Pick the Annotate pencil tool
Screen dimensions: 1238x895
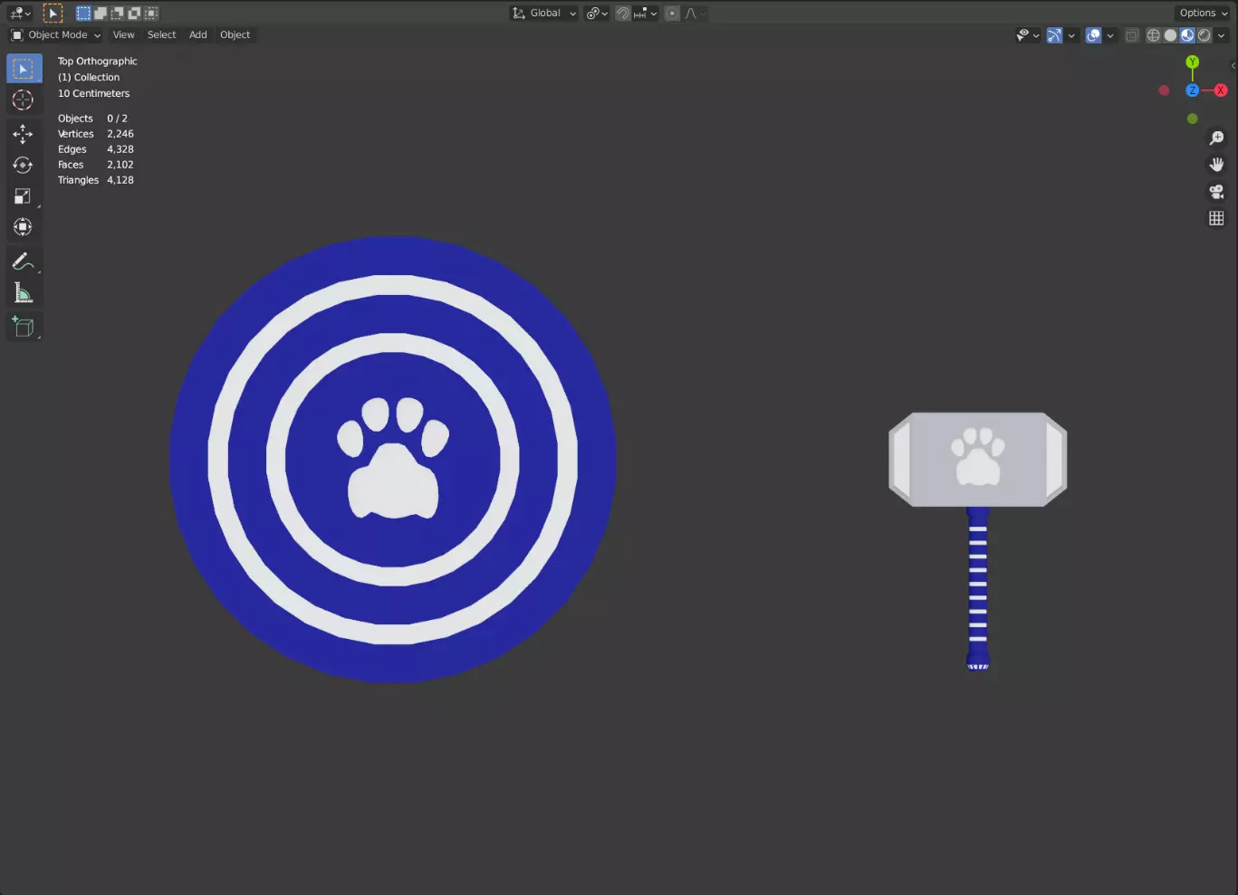pyautogui.click(x=23, y=262)
